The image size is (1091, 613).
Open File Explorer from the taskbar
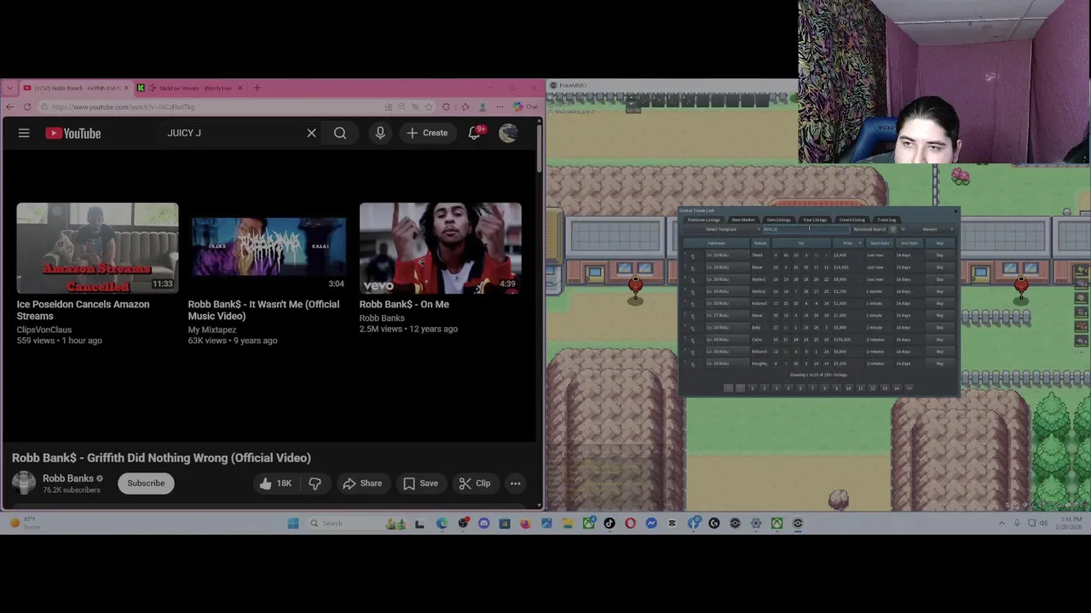568,523
